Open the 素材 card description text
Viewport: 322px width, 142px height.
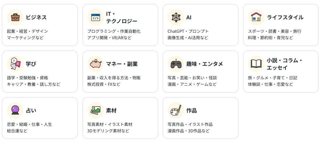(110, 127)
